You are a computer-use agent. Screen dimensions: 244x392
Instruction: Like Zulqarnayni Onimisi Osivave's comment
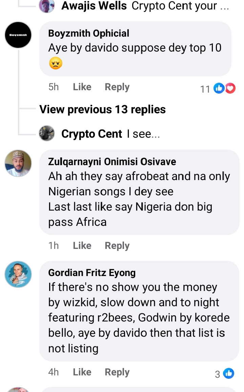(x=82, y=246)
